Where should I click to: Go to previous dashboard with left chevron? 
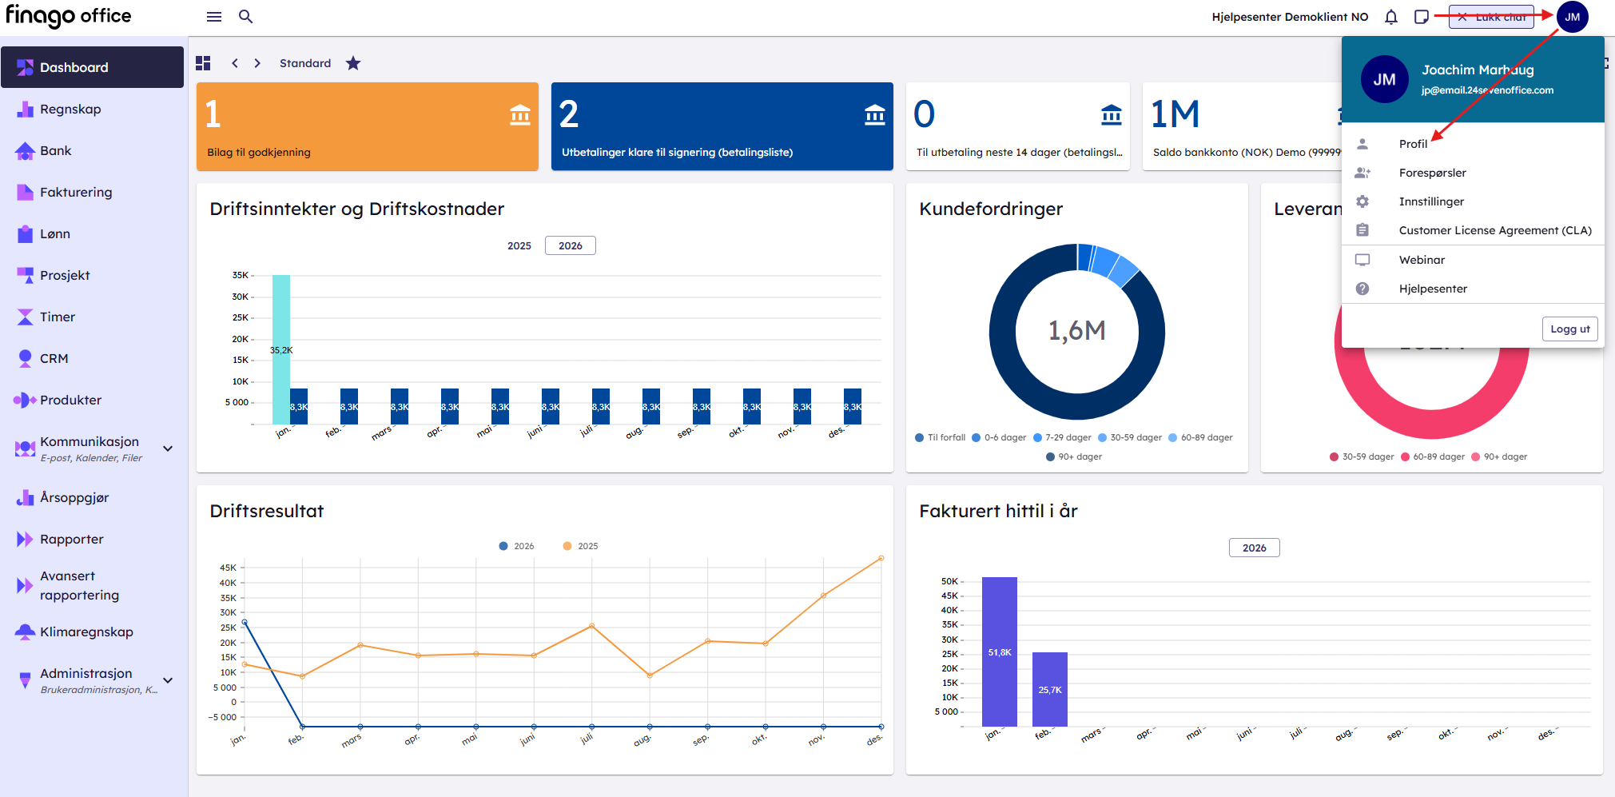click(235, 63)
